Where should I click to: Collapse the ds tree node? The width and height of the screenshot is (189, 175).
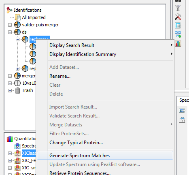[10, 32]
